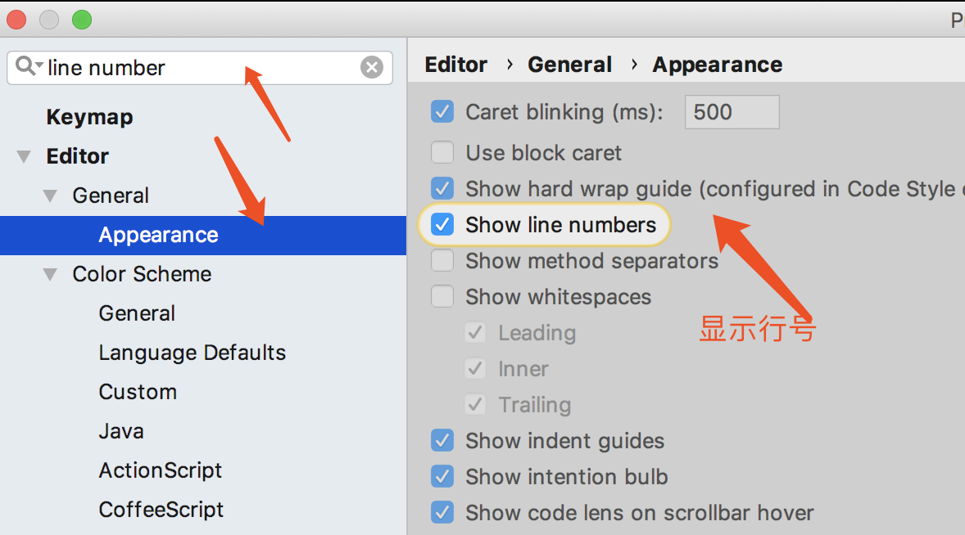Screen dimensions: 965x535
Task: Uncheck Show line numbers
Action: pos(442,225)
